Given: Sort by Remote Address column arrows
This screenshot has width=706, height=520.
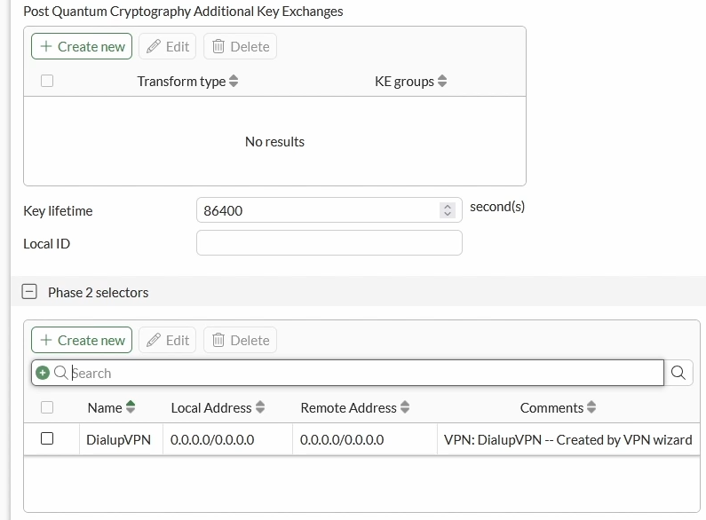Looking at the screenshot, I should (x=405, y=407).
